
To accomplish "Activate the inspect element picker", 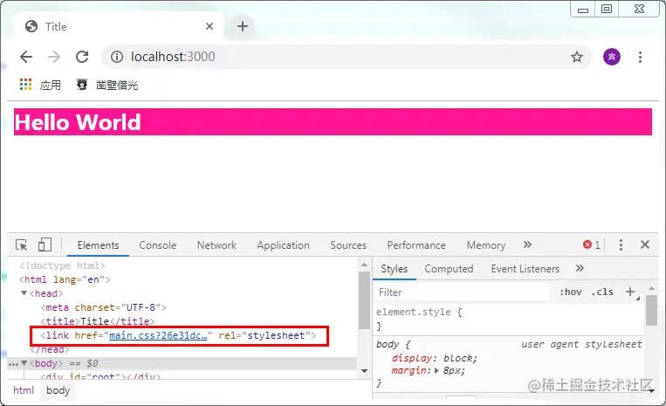I will [x=21, y=245].
